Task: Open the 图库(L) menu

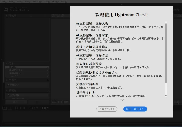Action: point(20,2)
